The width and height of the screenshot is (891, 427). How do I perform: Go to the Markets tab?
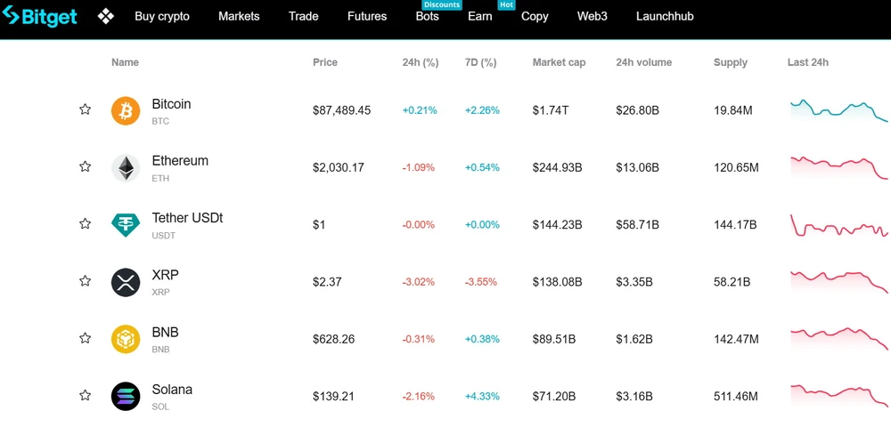click(239, 16)
